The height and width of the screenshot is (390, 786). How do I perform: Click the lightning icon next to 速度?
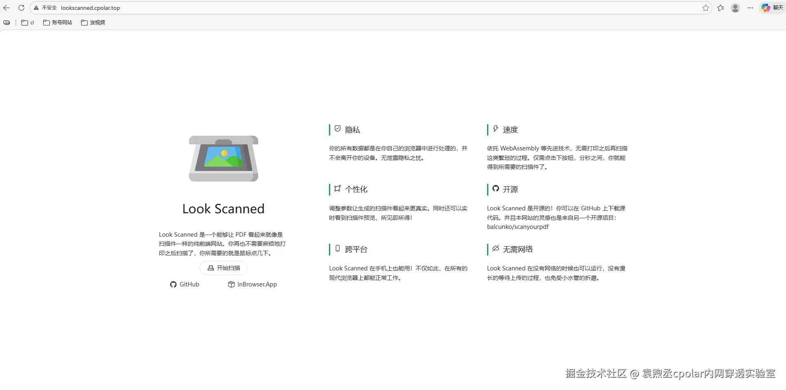[x=496, y=129]
